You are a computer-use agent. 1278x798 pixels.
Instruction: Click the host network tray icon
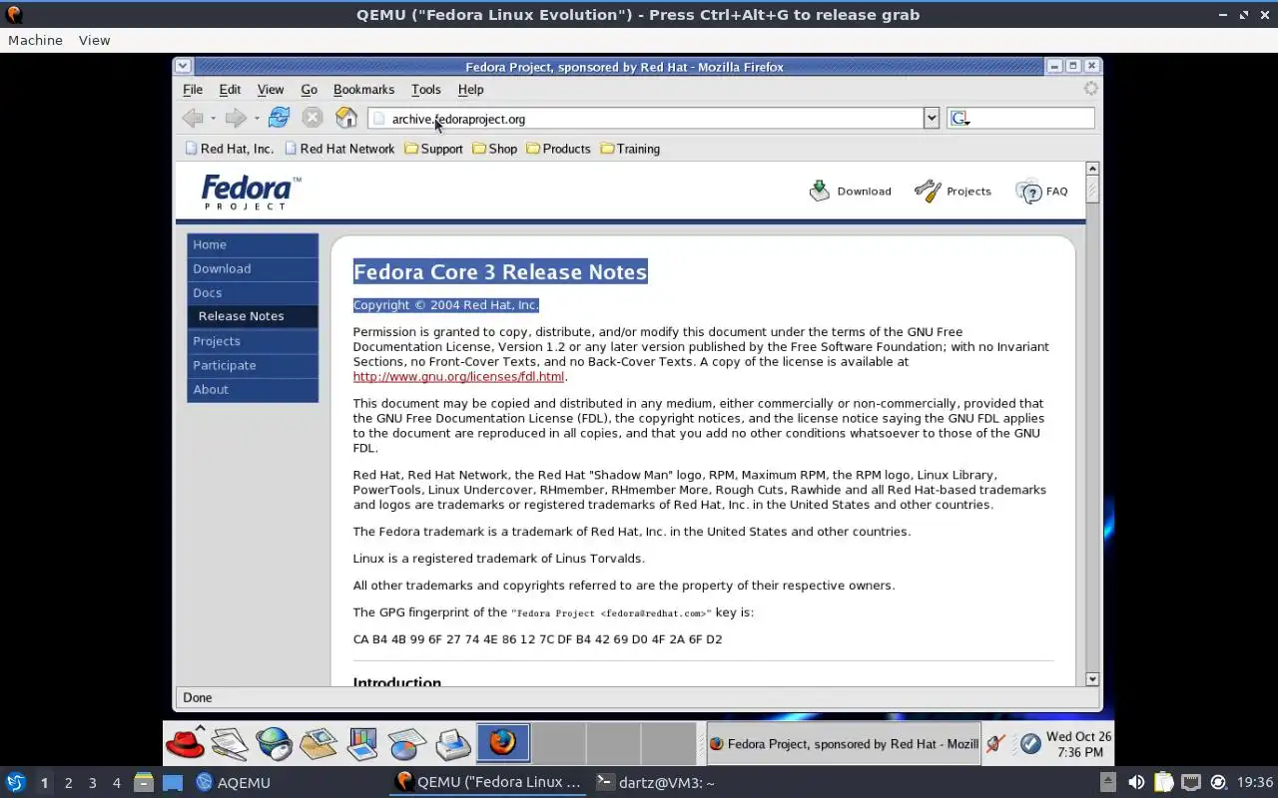pyautogui.click(x=1190, y=782)
